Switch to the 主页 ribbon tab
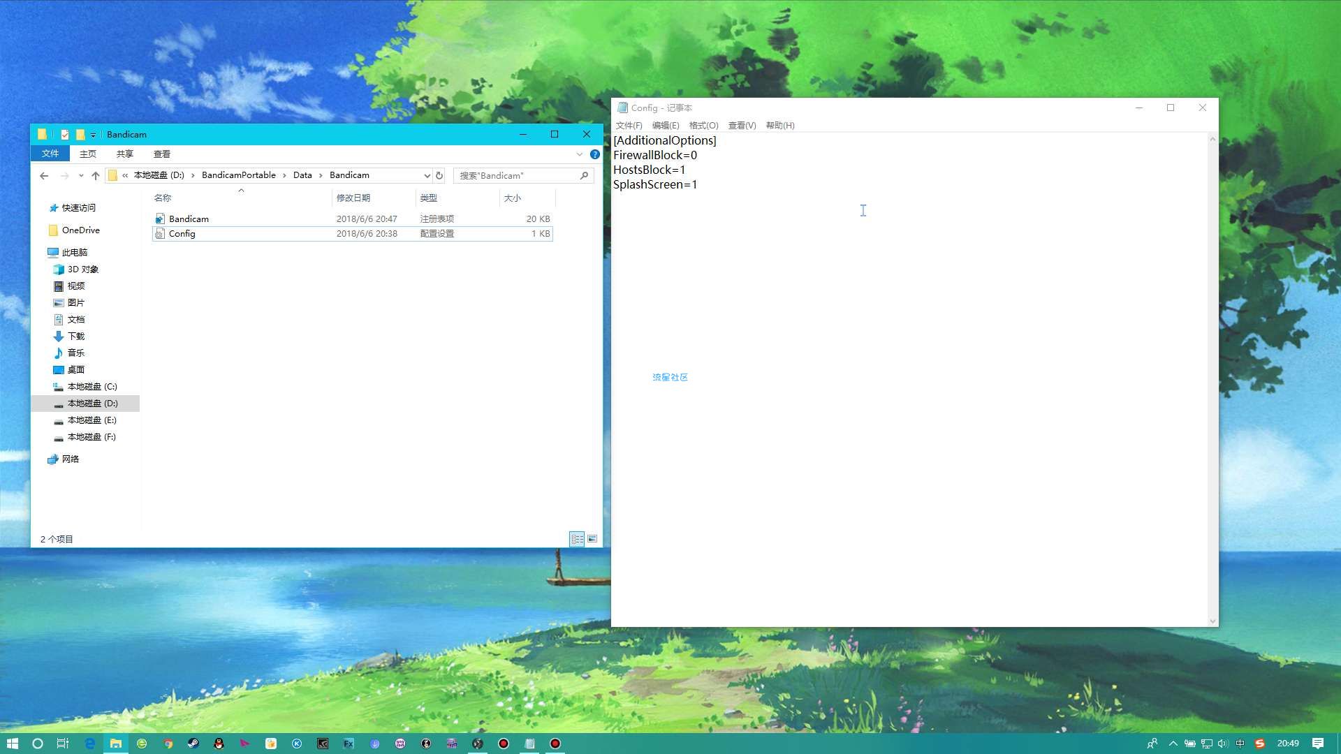 tap(88, 154)
